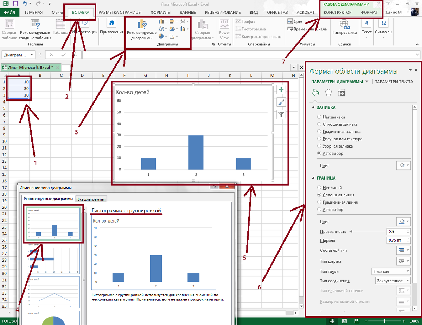The image size is (422, 325).
Task: Open the Effects pentagon icon
Action: 328,93
